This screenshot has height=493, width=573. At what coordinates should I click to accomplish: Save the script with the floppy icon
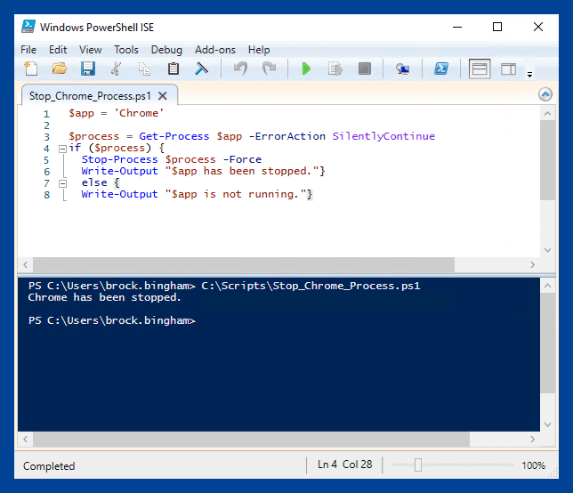click(x=88, y=69)
